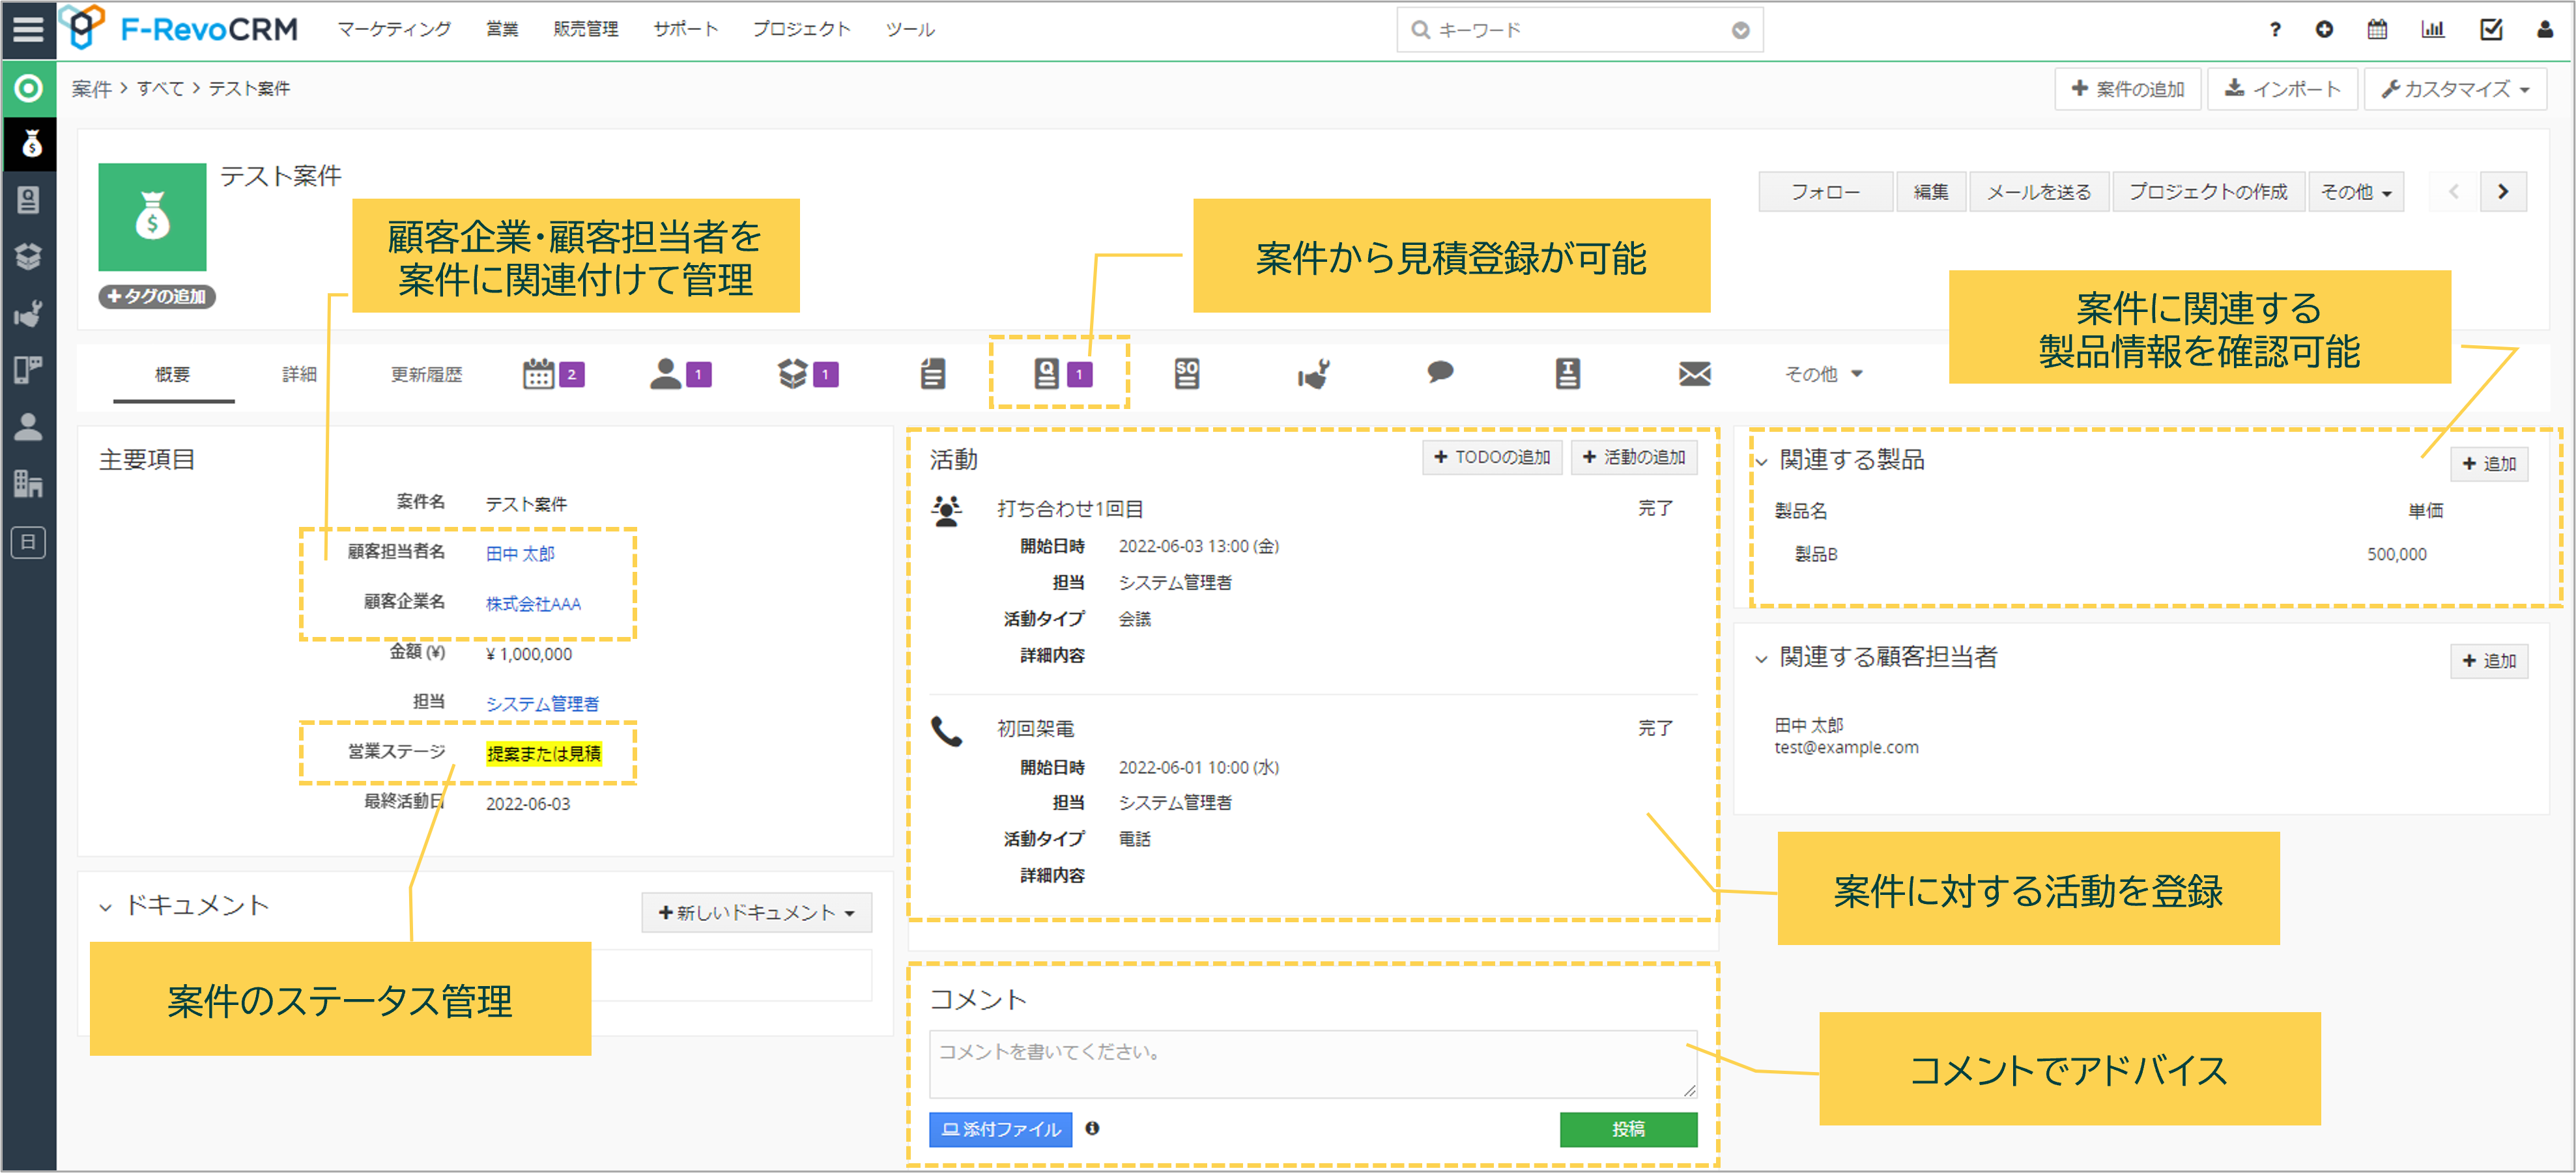Open the contacts person icon in left sidebar
Screen dimensions: 2576x1173
pos(29,428)
